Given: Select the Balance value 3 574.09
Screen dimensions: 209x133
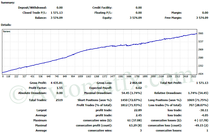Looking at the screenshot, I should pos(57,18).
